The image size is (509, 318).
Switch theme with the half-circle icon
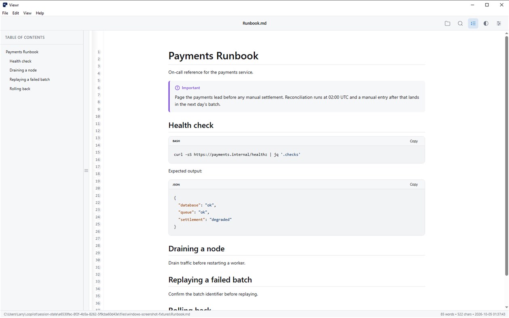coord(486,23)
